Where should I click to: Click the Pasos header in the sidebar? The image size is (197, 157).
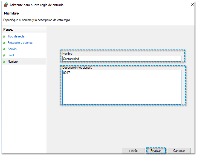coord(8,29)
